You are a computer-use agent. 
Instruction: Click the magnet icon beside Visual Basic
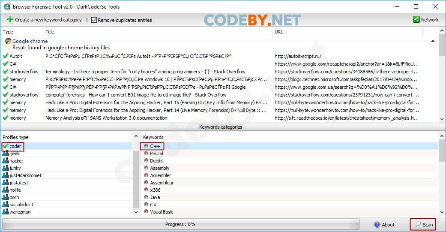coord(146,211)
